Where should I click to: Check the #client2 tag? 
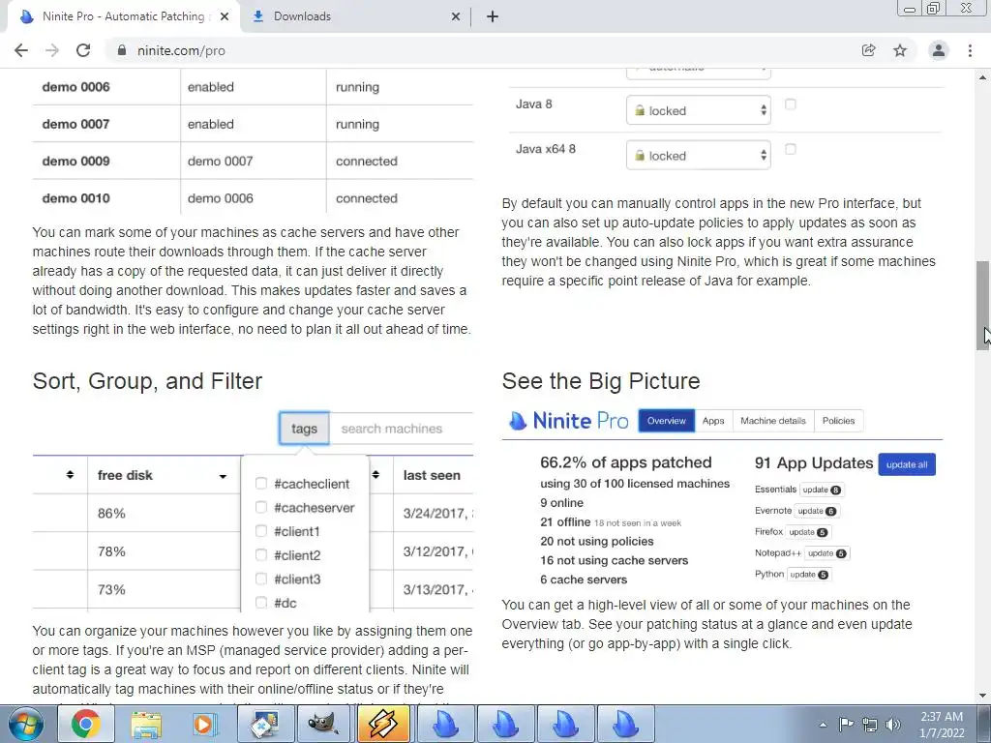(261, 554)
